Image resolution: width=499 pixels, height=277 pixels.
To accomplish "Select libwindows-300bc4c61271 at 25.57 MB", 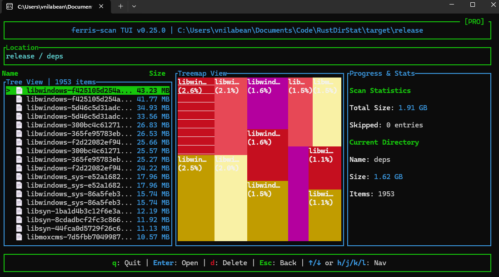I will 88,151.
